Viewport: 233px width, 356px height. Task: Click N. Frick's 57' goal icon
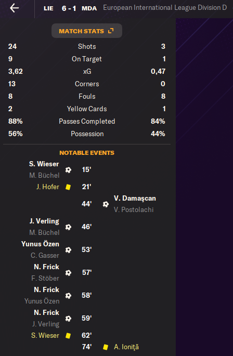tap(68, 273)
